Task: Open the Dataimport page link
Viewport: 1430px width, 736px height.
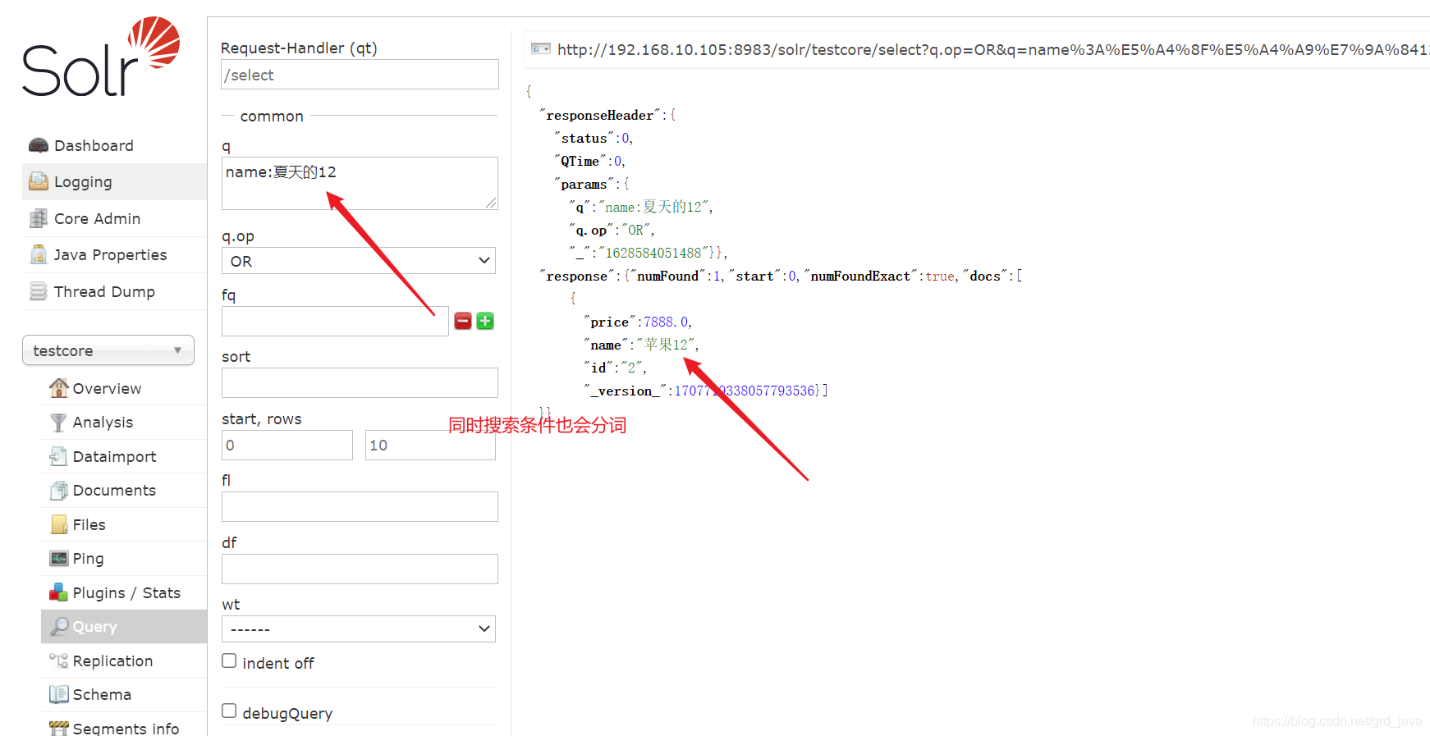Action: point(114,456)
